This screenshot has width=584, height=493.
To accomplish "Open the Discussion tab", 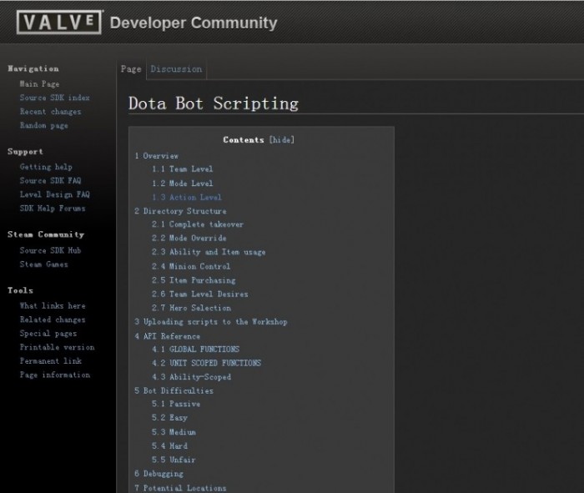I will (x=176, y=69).
